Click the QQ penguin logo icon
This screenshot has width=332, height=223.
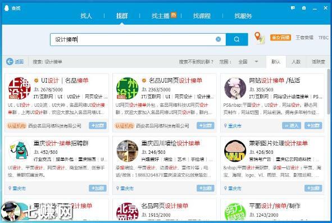click(7, 8)
